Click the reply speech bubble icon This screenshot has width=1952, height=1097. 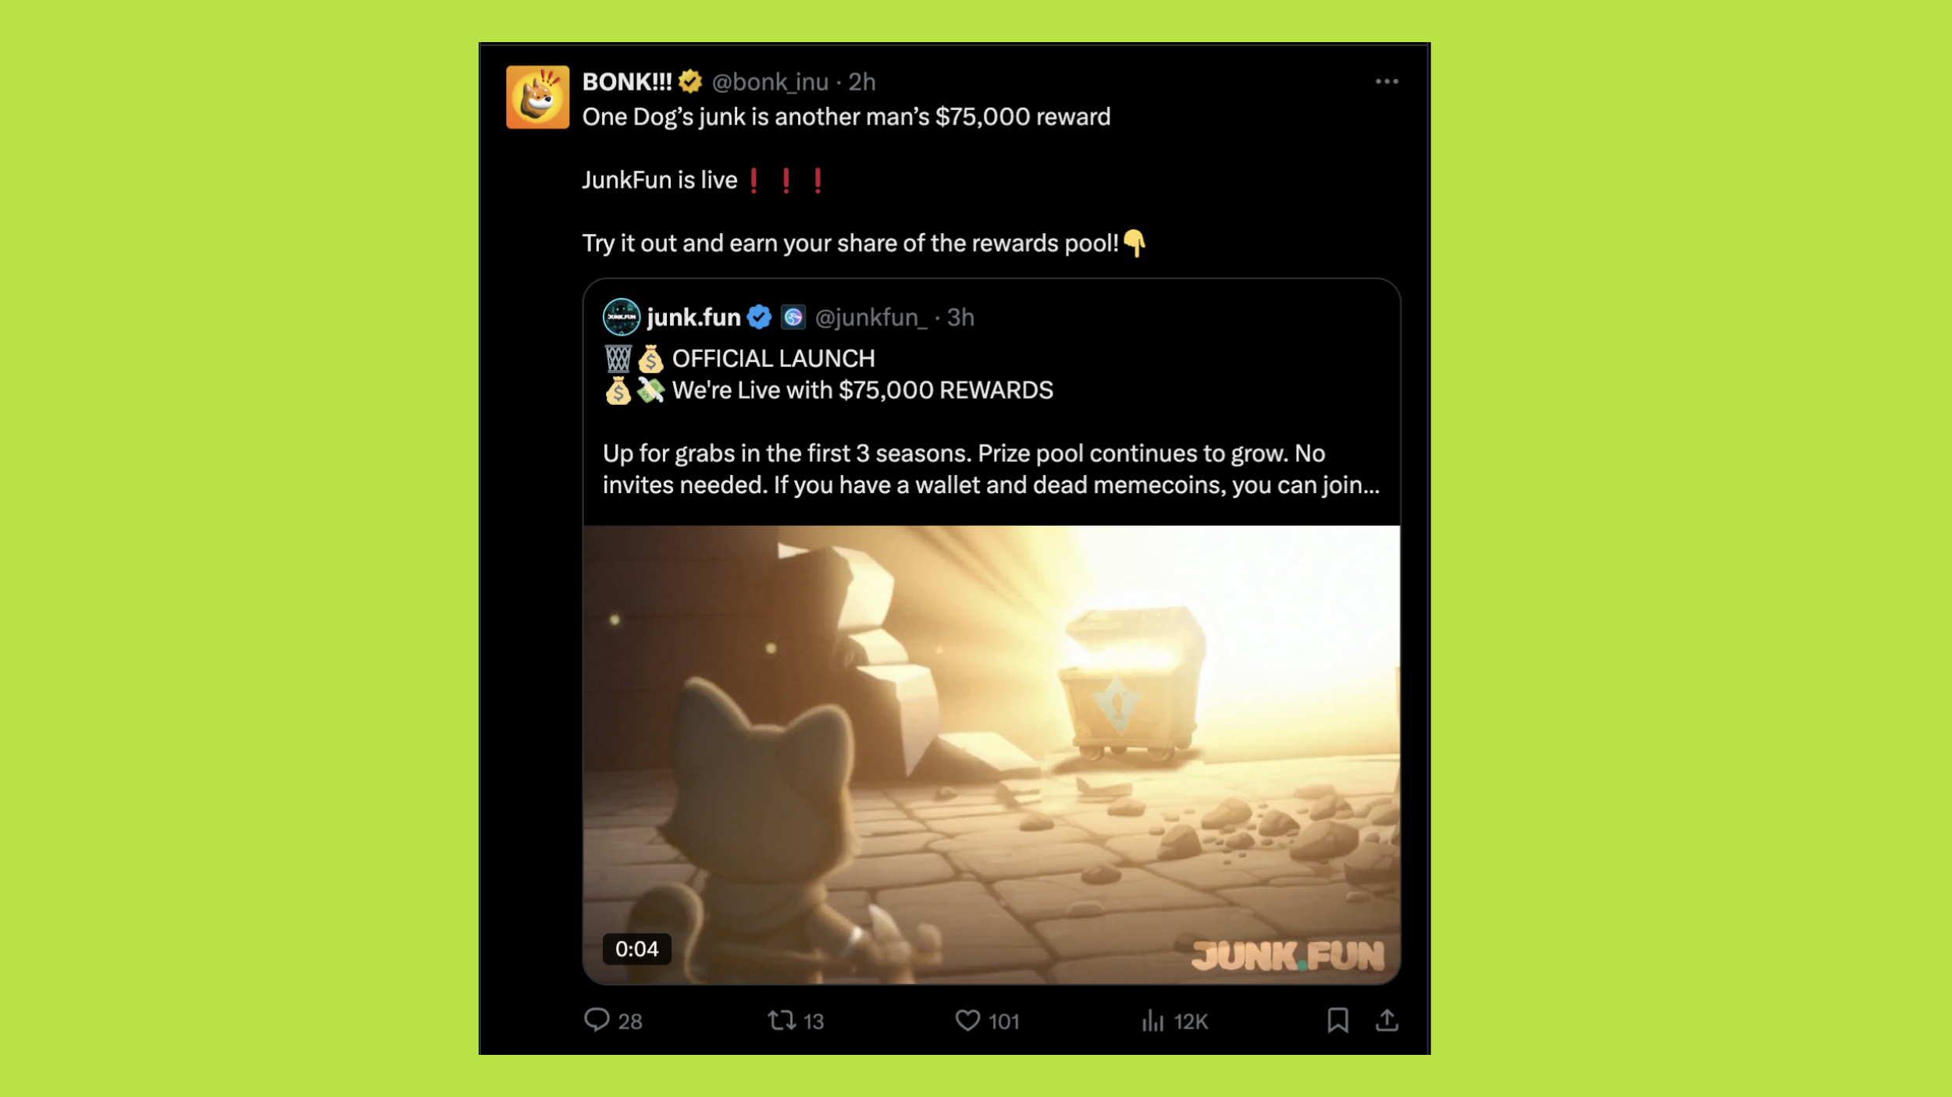pyautogui.click(x=597, y=1020)
